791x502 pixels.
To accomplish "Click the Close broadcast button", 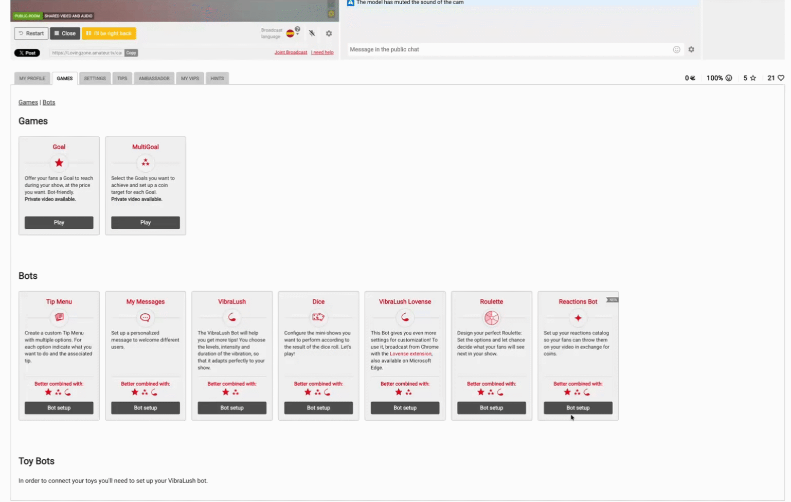I will point(65,33).
